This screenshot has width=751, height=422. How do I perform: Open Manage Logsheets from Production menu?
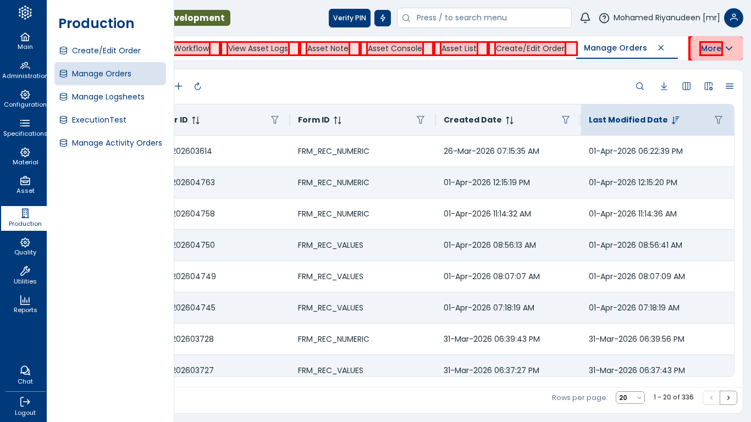[x=108, y=97]
